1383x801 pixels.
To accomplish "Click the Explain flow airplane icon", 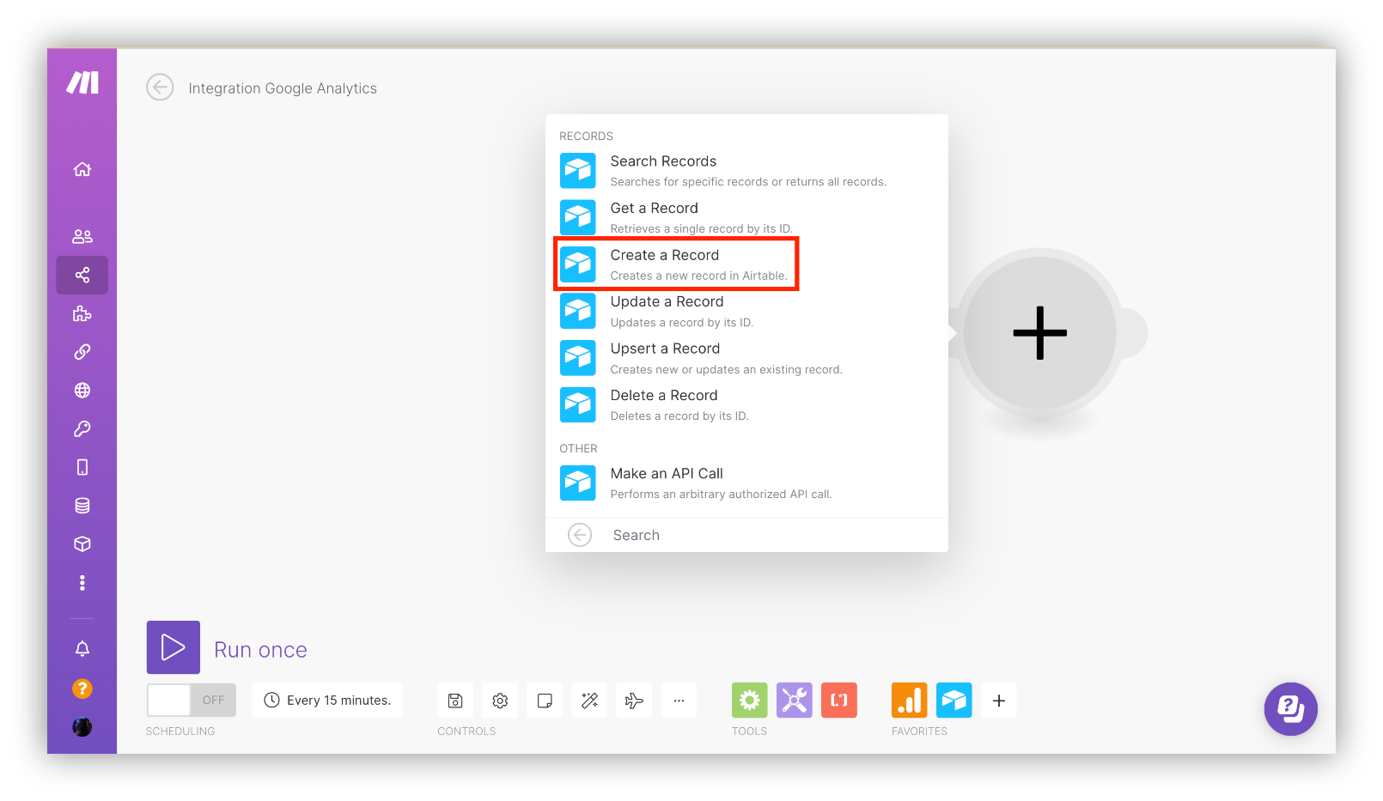I will point(634,701).
